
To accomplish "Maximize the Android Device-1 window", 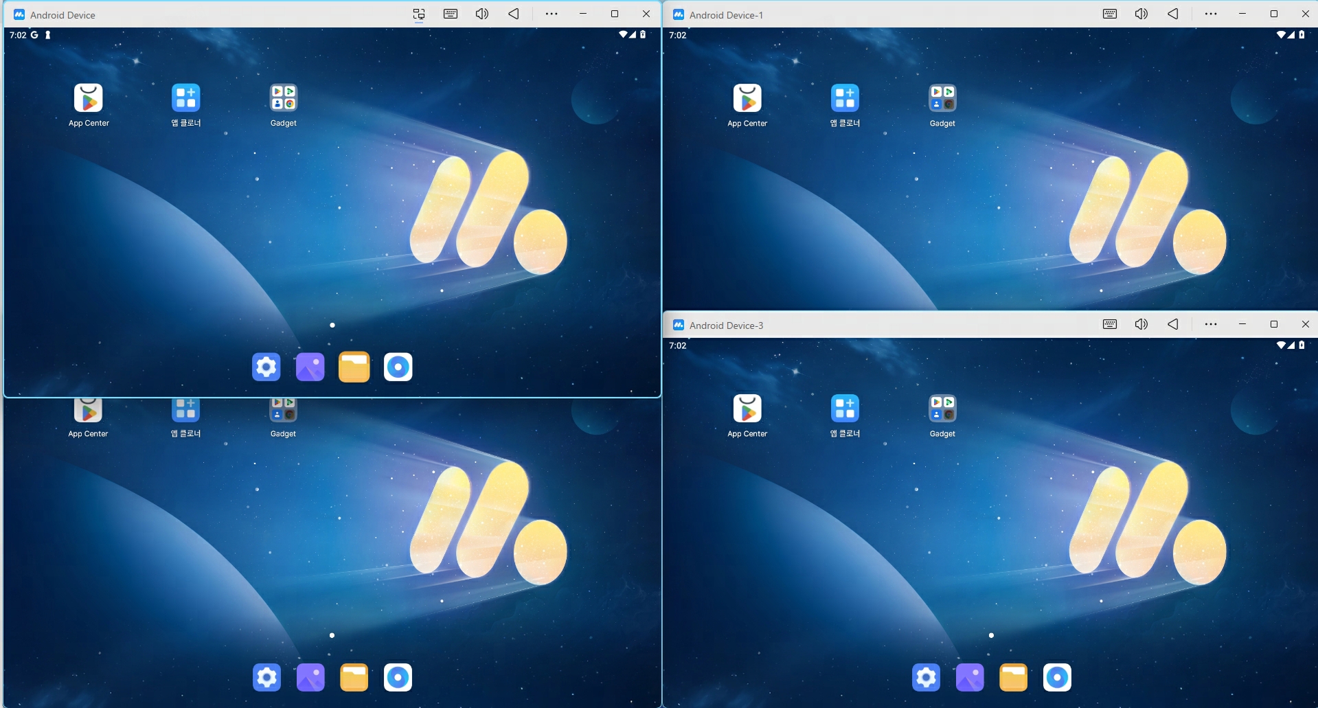I will (1274, 14).
